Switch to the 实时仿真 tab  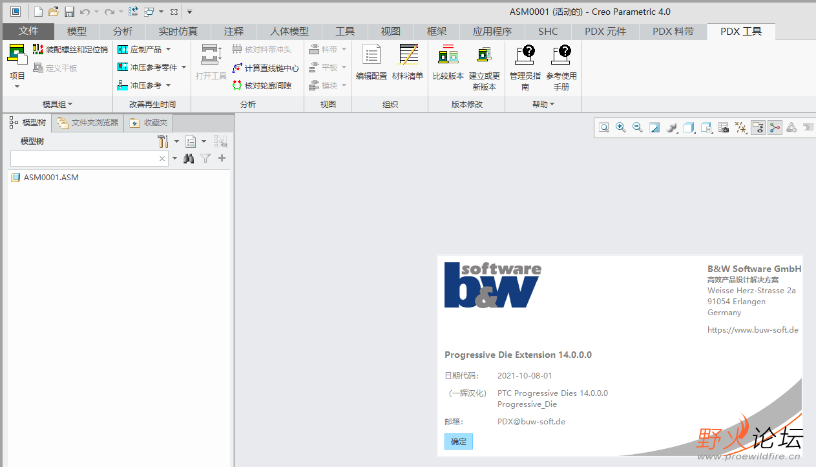pyautogui.click(x=178, y=31)
